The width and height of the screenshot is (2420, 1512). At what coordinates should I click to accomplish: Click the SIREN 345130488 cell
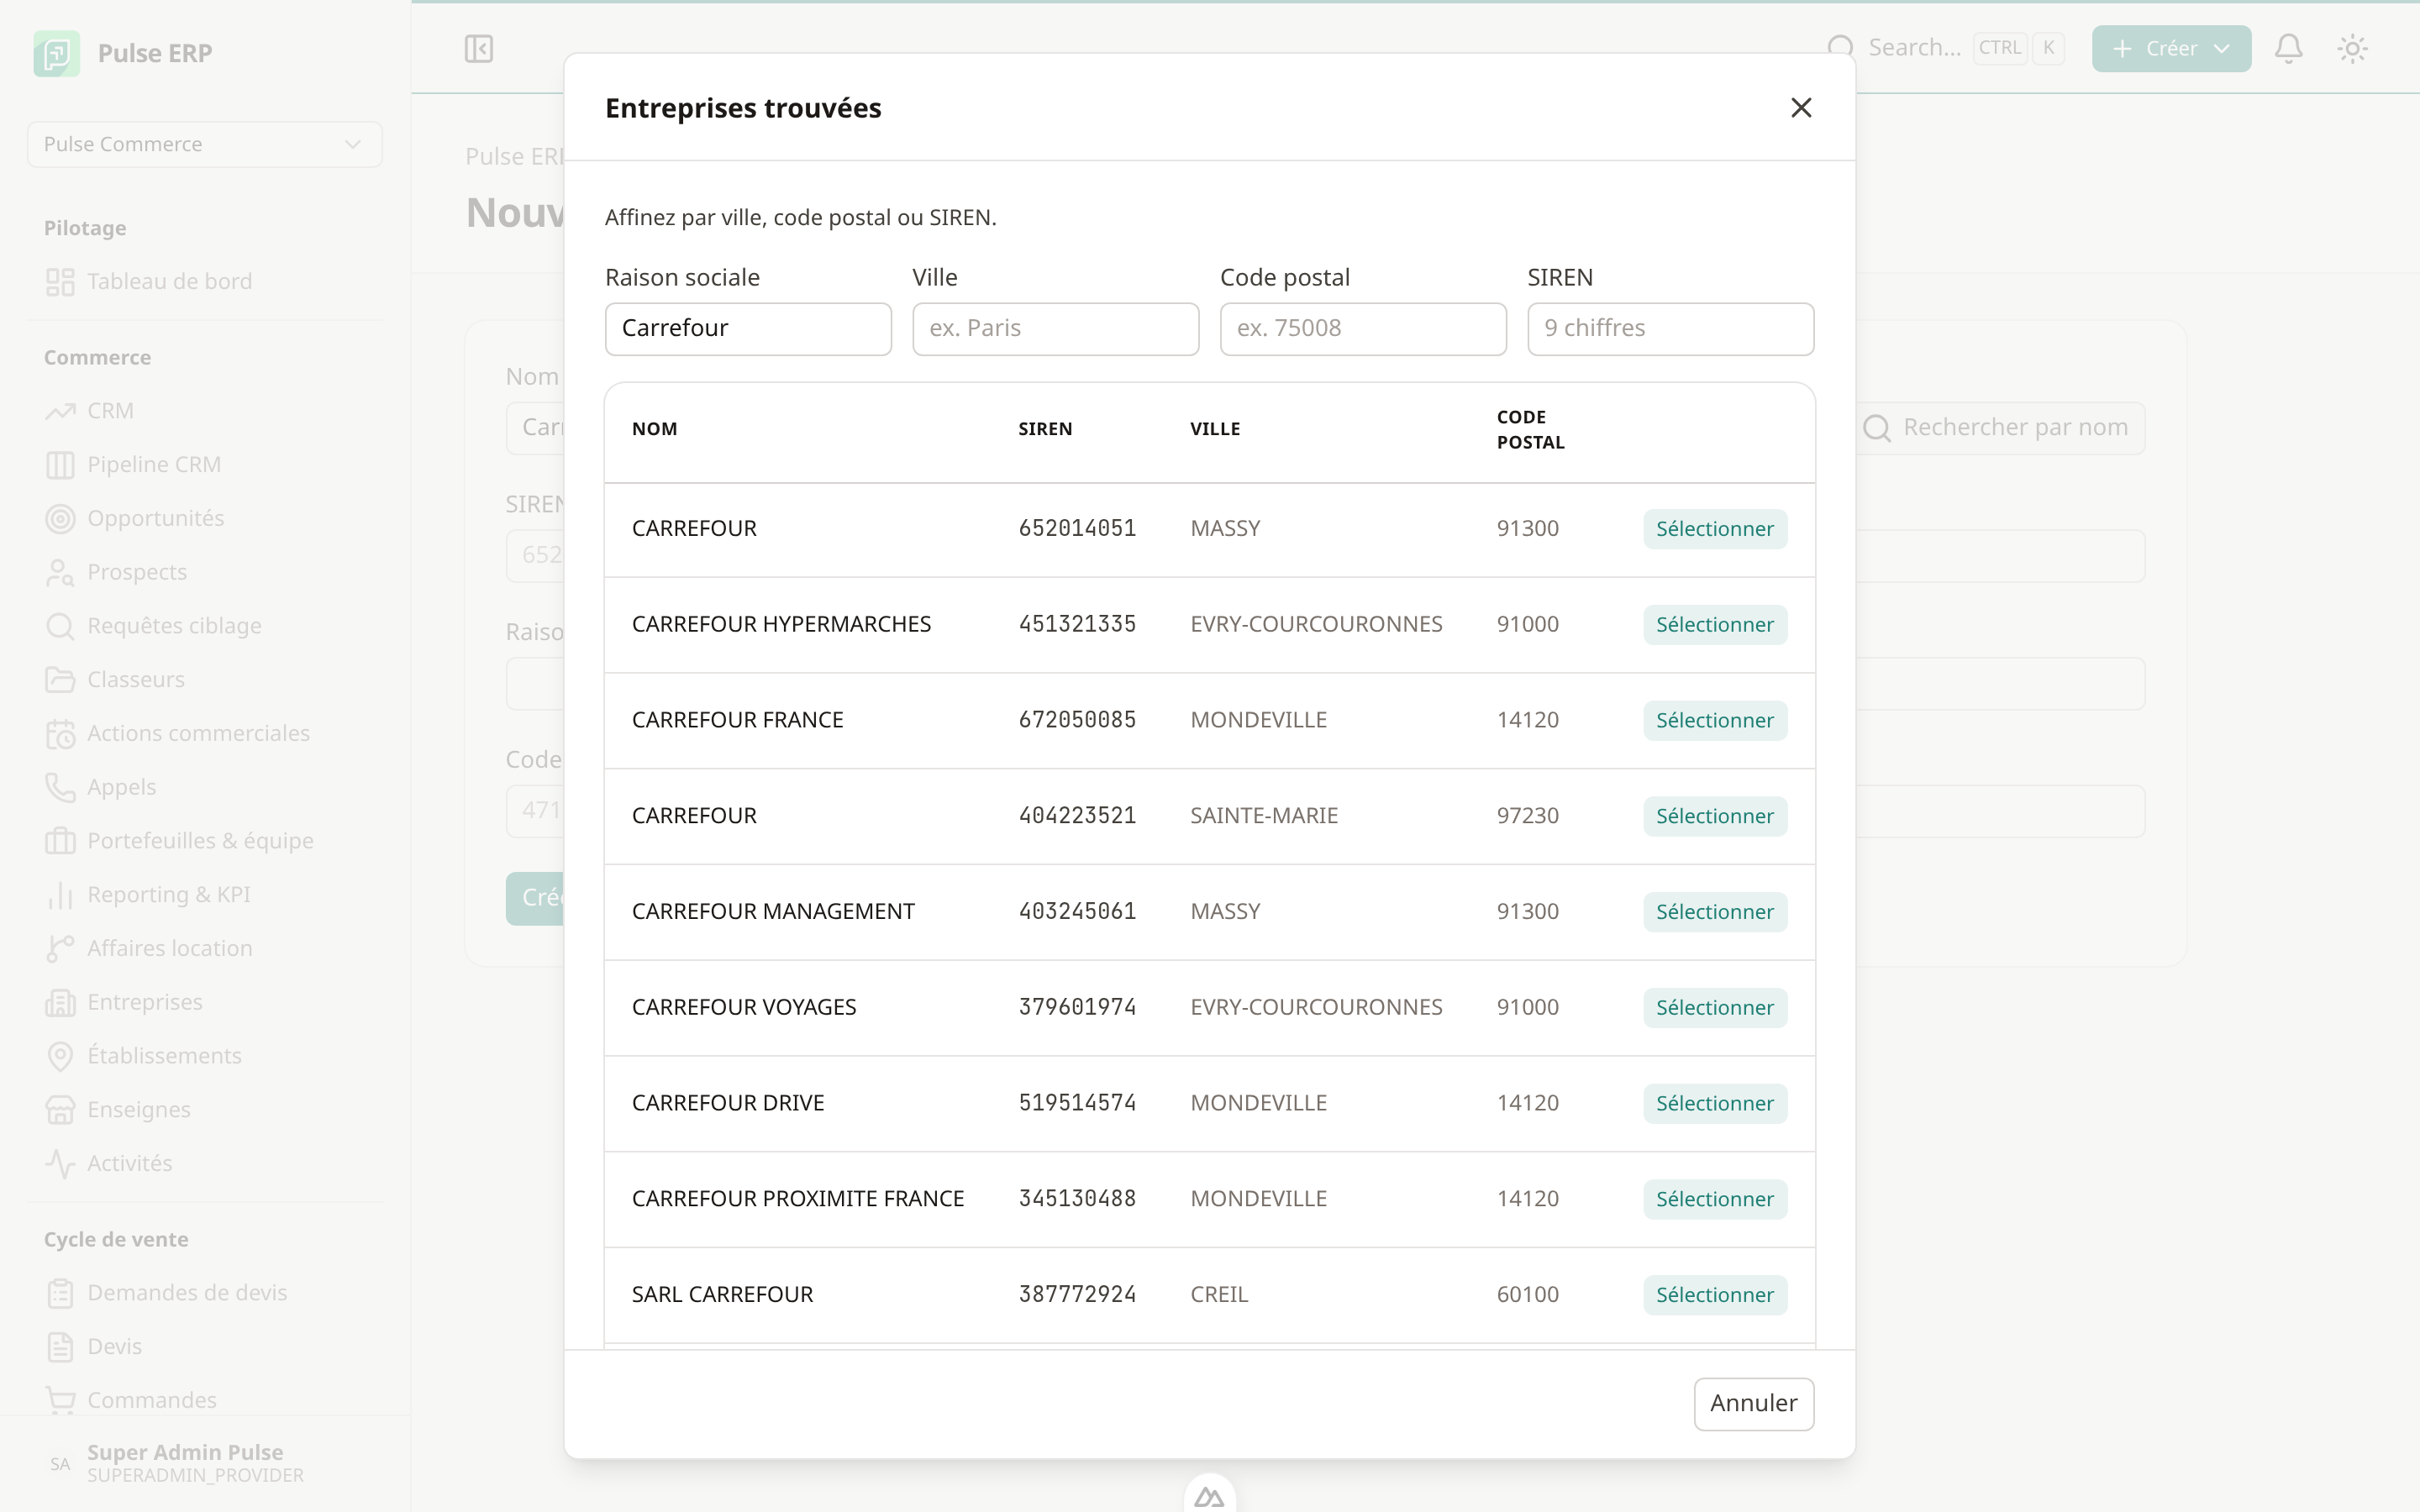pos(1077,1198)
